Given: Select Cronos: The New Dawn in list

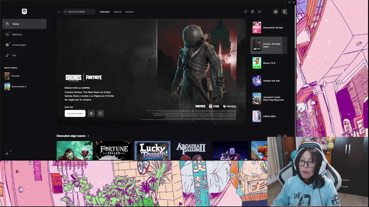Looking at the screenshot, I should (x=269, y=45).
